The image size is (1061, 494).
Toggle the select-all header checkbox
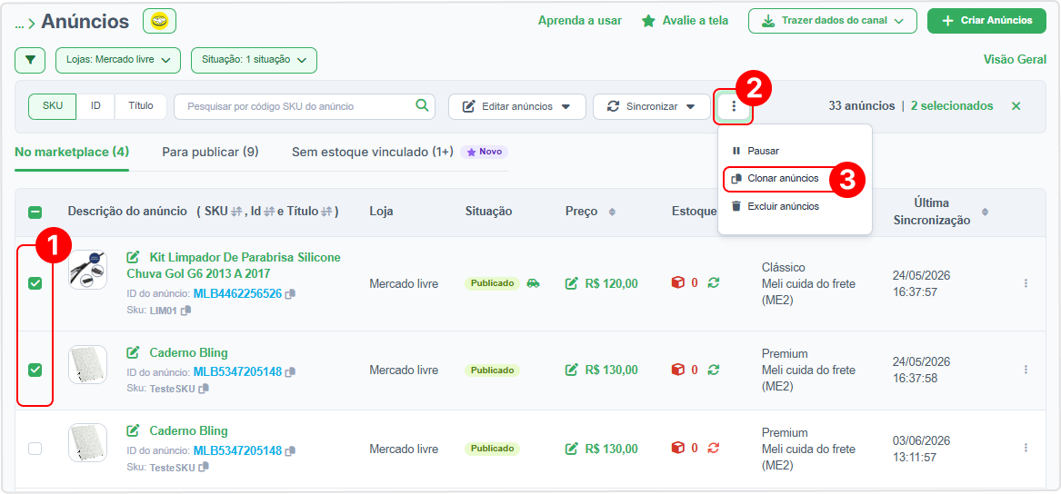35,212
